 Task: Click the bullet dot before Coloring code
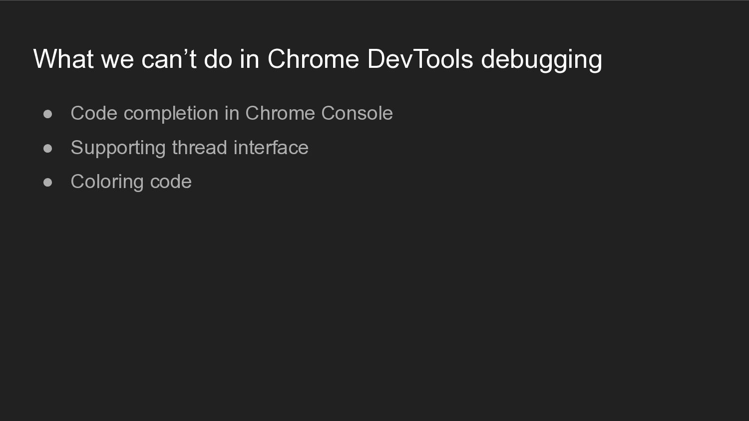pos(48,183)
